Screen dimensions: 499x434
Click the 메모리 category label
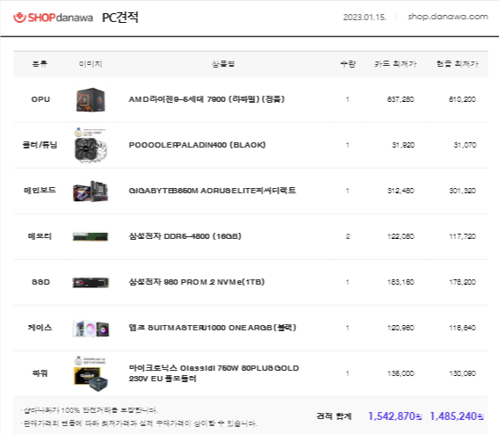click(x=40, y=236)
